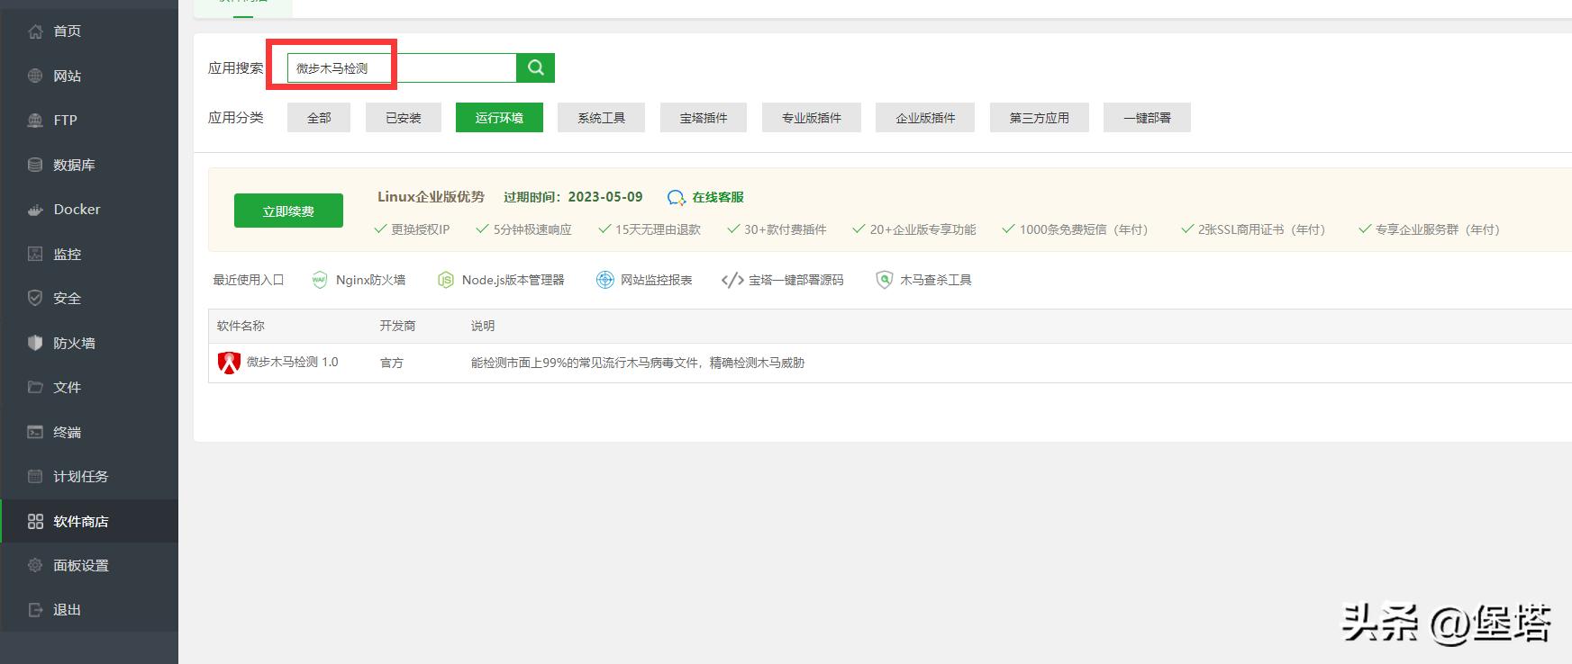Screen dimensions: 1572x664
Task: Click the terminal (终端) sidebar icon
Action: pyautogui.click(x=35, y=432)
